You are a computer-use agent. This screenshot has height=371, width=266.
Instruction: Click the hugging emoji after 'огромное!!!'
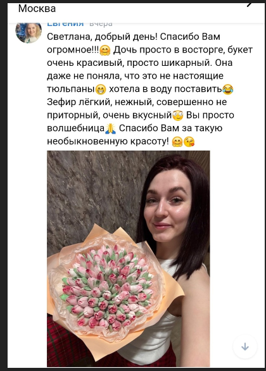(x=105, y=51)
